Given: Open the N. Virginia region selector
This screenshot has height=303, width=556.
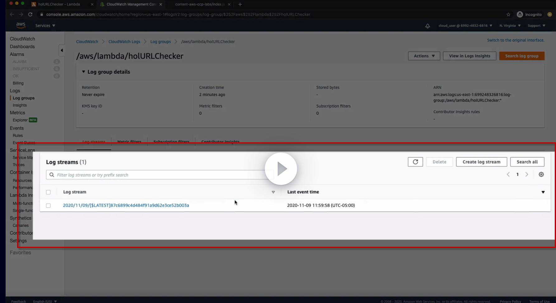Looking at the screenshot, I should (x=510, y=25).
